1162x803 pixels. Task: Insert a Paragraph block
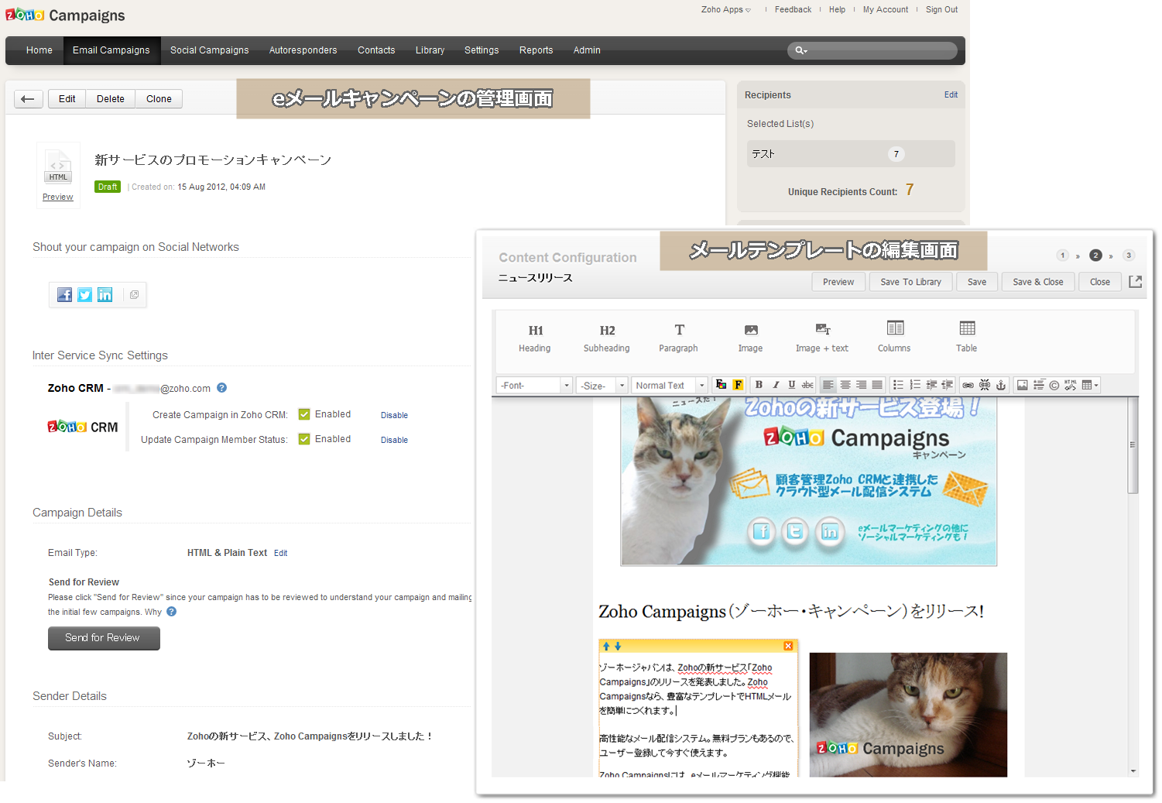point(679,338)
